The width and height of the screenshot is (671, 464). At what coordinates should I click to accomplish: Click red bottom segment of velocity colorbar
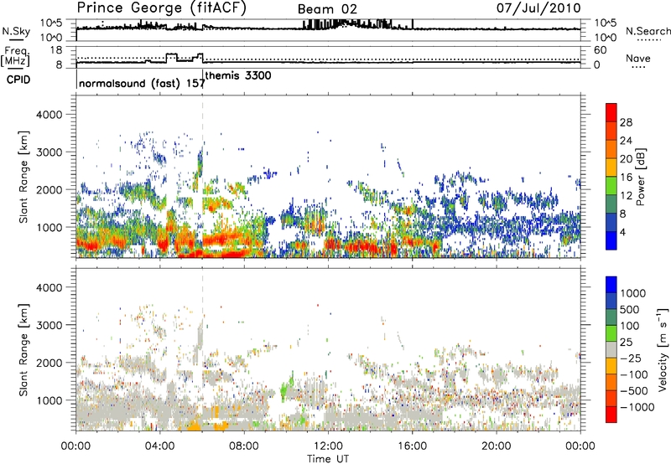point(611,415)
